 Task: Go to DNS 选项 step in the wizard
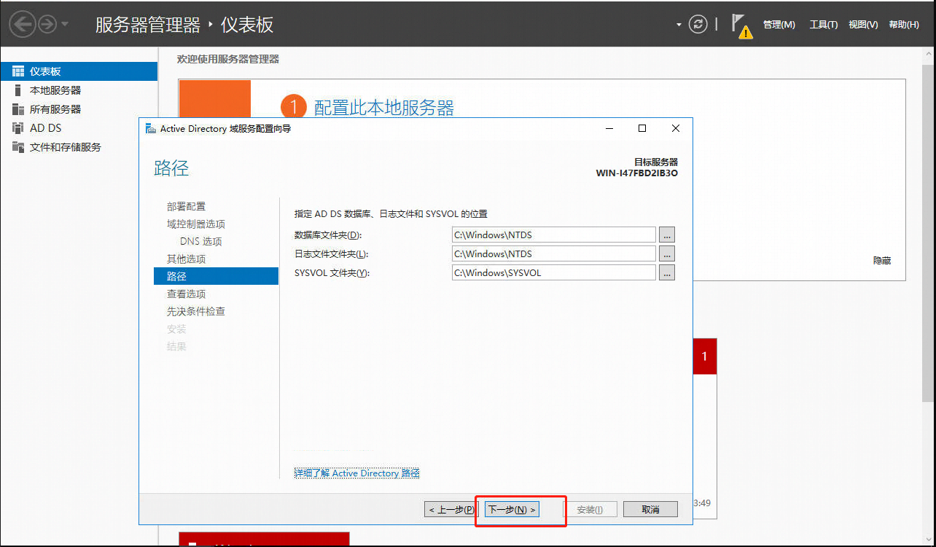coord(200,241)
